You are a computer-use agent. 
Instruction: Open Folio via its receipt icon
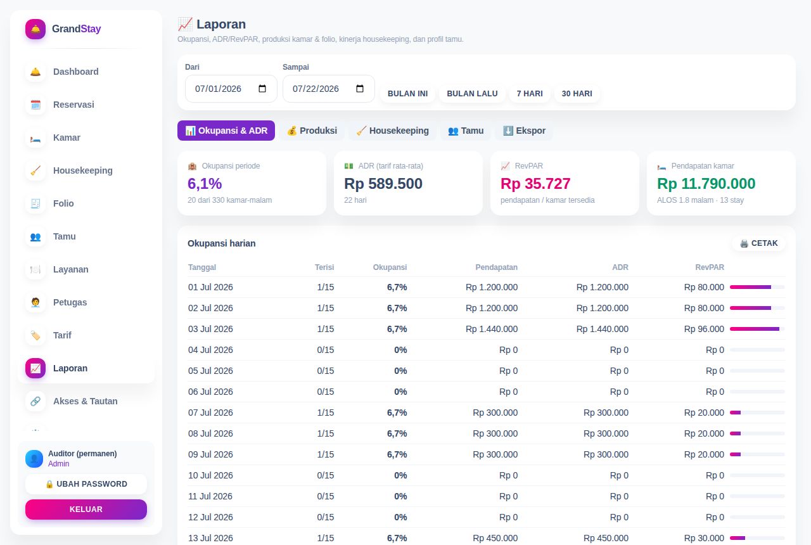point(35,203)
